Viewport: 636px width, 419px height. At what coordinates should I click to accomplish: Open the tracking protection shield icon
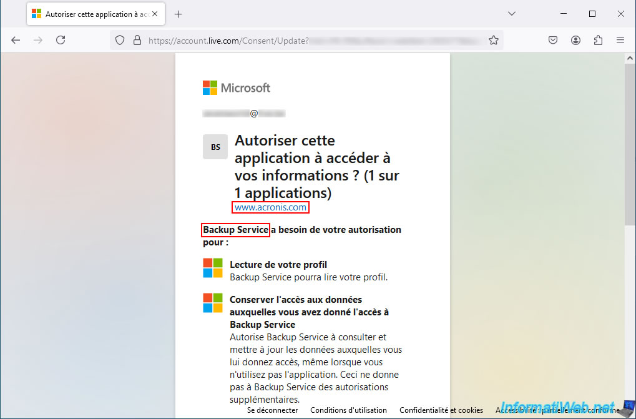pos(120,40)
